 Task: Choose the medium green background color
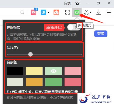(54, 82)
